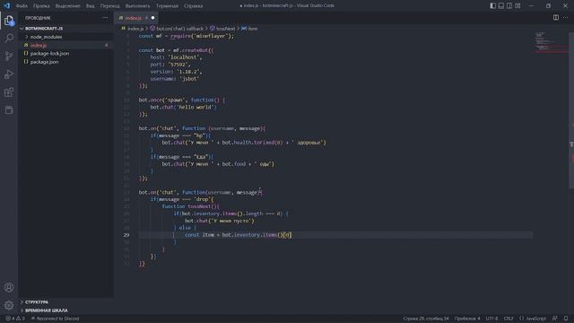Click the ПРОВОДНИК panel title

pyautogui.click(x=38, y=18)
